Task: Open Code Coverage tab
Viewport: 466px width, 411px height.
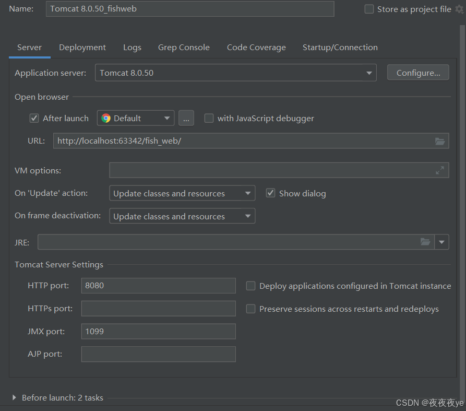Action: pos(256,48)
